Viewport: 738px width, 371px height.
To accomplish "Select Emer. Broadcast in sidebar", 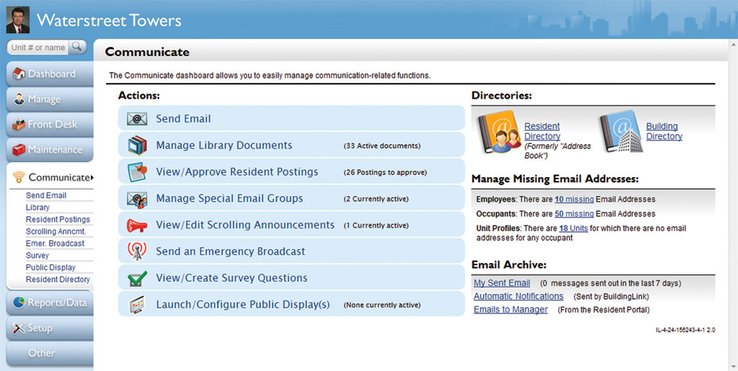I will pos(55,243).
